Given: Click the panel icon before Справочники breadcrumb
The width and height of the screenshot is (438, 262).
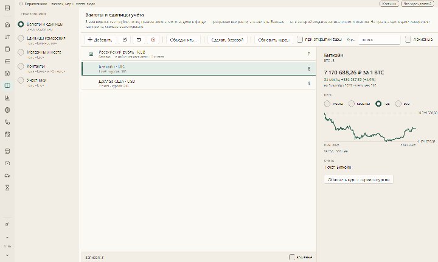Looking at the screenshot, I should [20, 4].
